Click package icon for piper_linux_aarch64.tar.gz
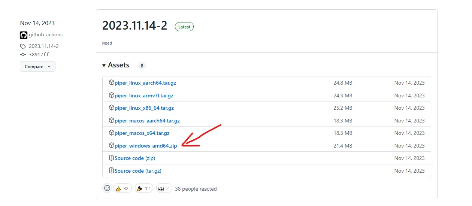 pyautogui.click(x=112, y=83)
